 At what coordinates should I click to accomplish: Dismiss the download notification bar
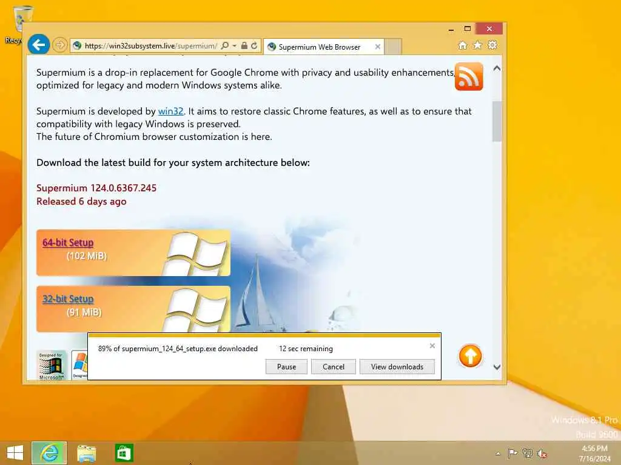pyautogui.click(x=432, y=346)
